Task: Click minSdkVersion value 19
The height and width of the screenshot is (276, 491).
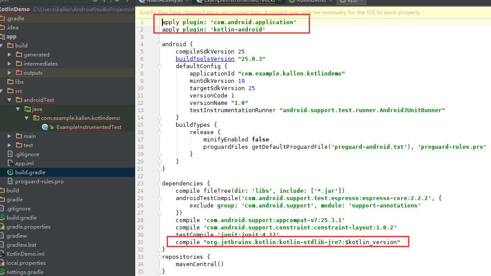Action: 241,81
